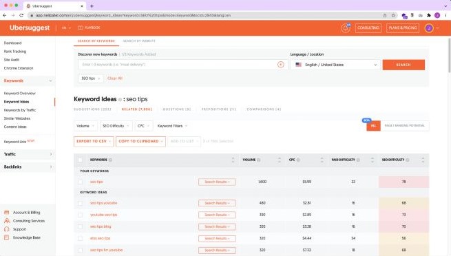Open the English / United States language dropdown

pos(335,65)
